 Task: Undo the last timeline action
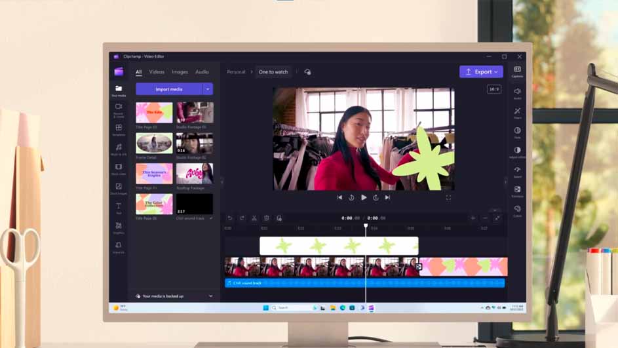point(230,218)
